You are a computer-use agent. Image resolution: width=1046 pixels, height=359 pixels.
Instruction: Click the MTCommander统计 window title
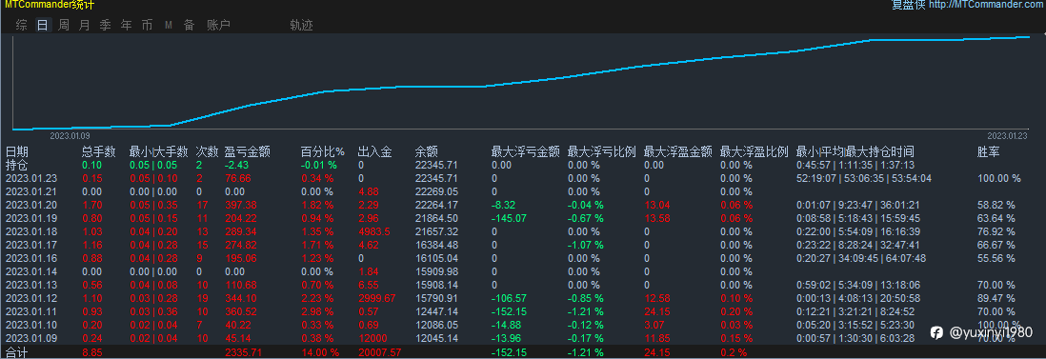pos(50,5)
